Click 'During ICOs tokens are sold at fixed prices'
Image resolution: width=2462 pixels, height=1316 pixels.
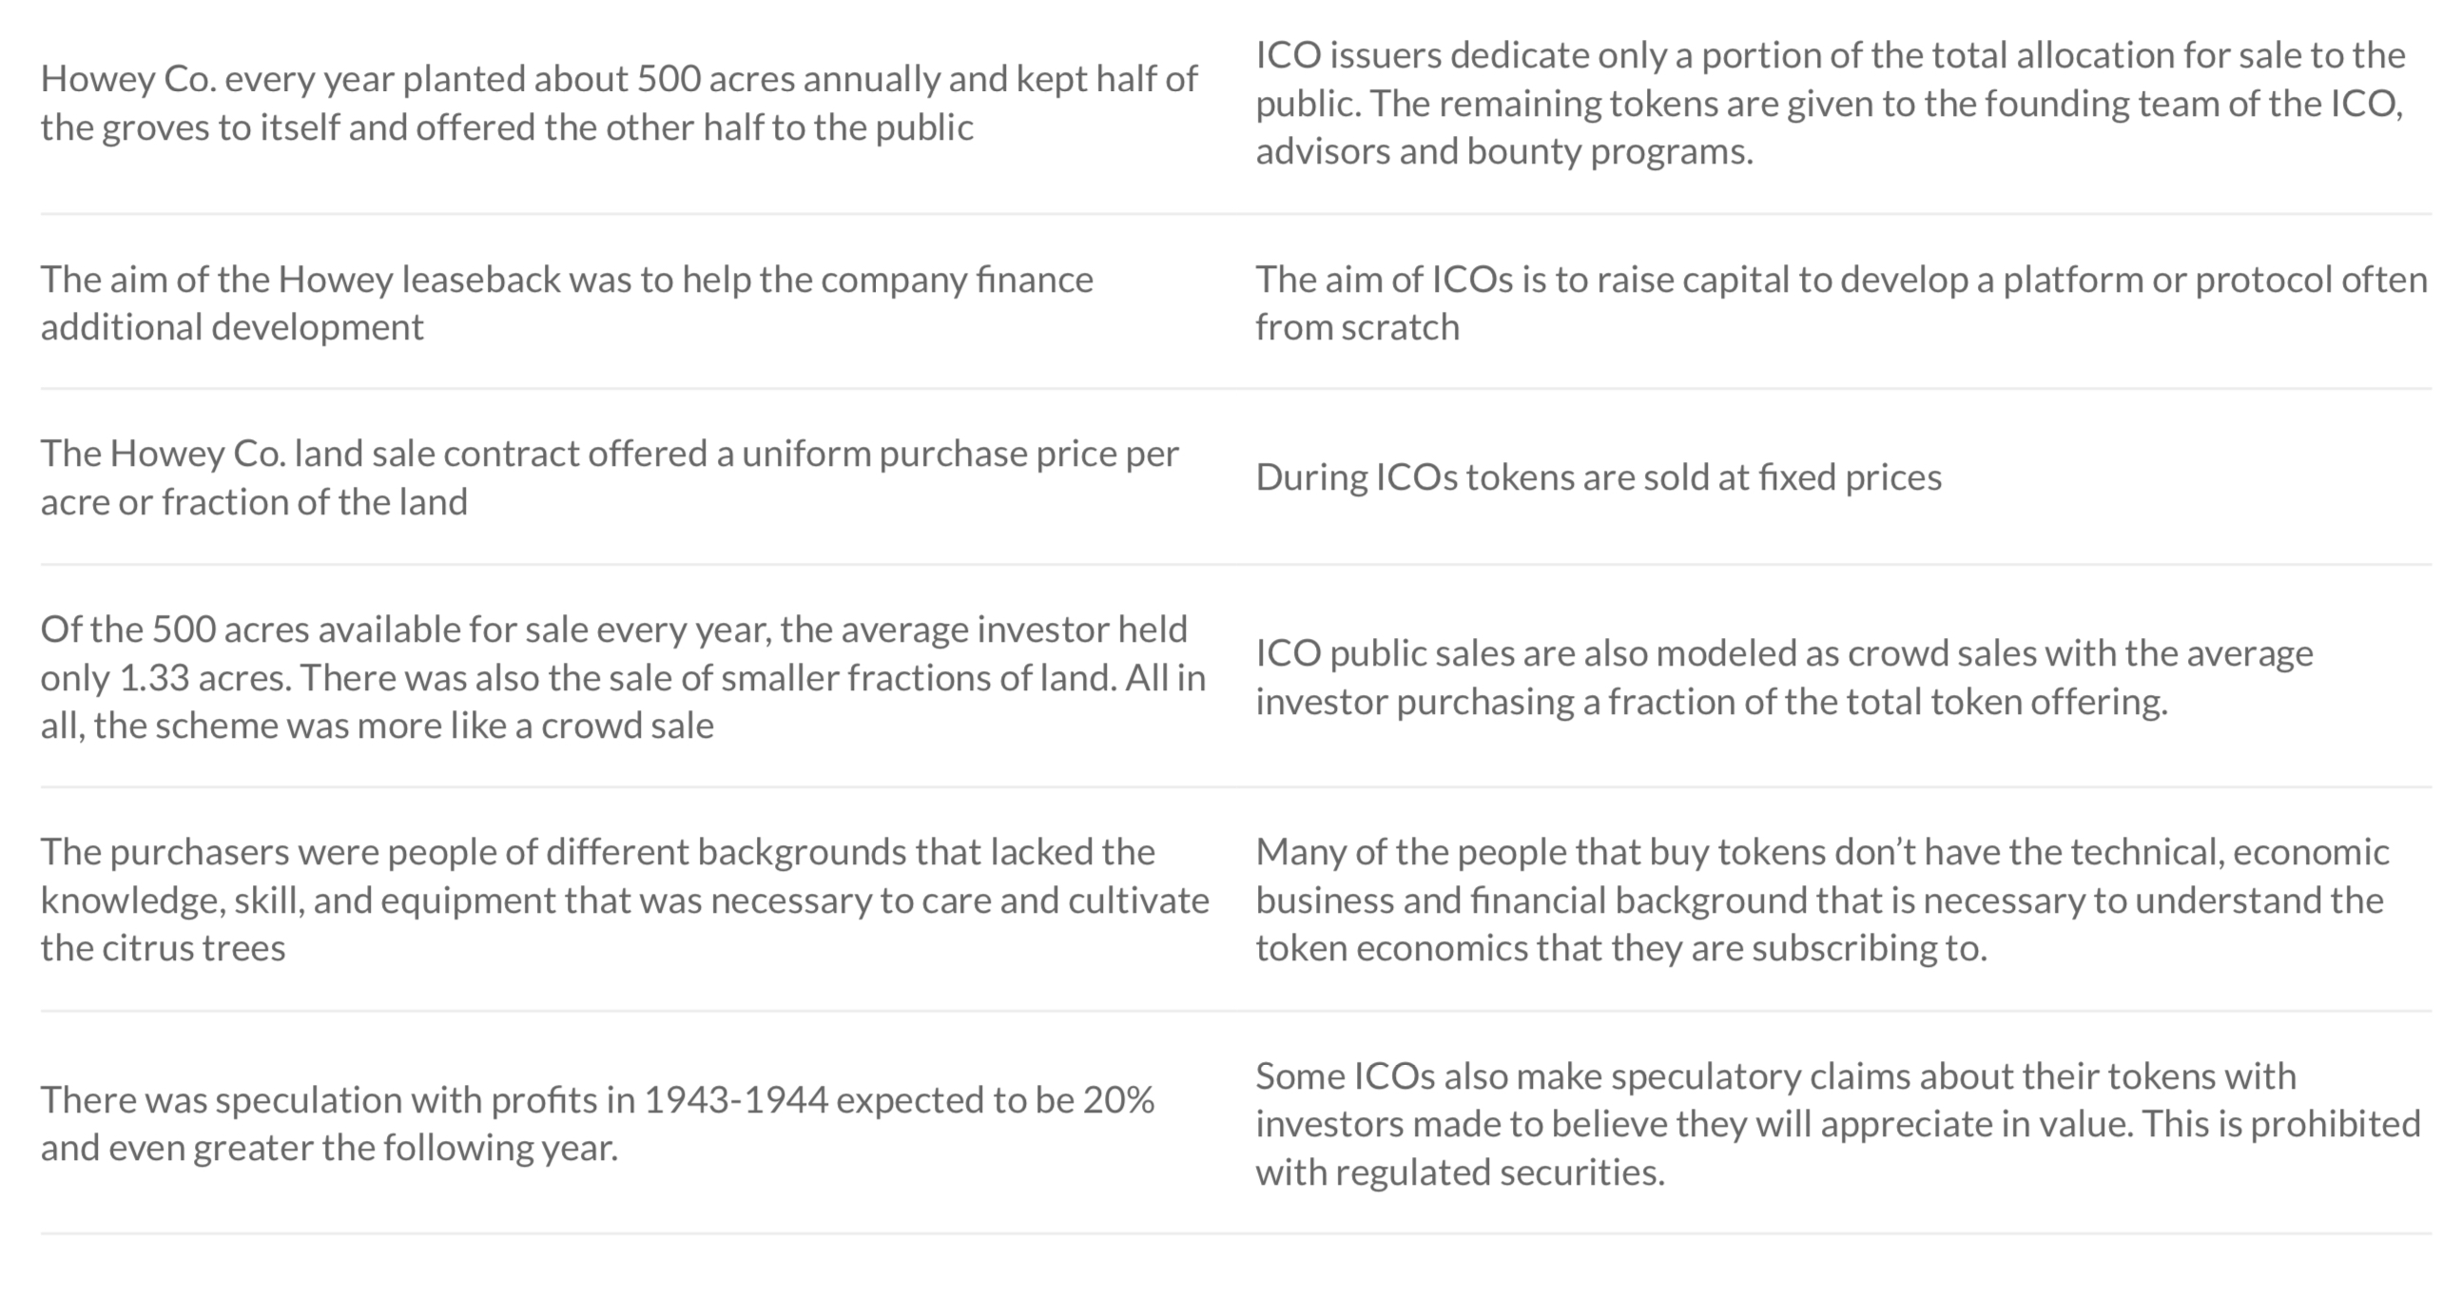tap(1598, 477)
